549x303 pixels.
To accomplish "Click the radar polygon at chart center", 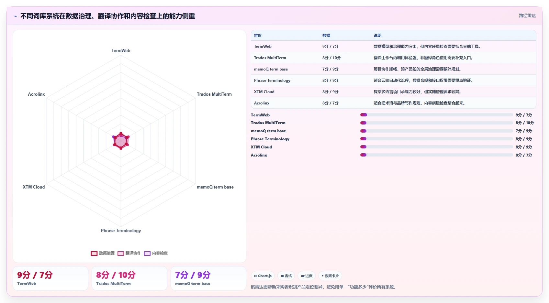I will pos(121,141).
